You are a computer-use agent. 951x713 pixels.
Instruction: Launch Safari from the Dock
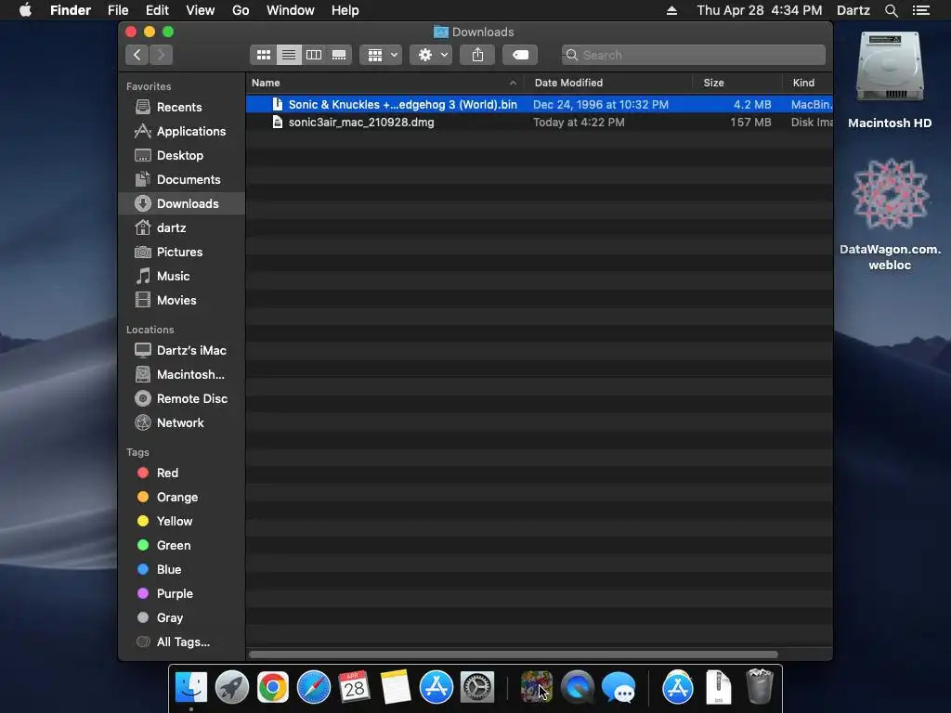click(314, 688)
